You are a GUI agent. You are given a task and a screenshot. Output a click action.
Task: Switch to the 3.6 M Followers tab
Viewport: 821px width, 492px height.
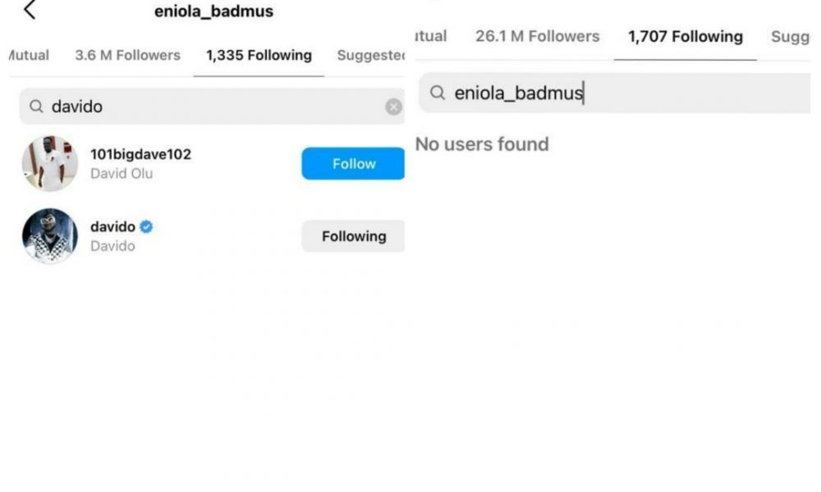pyautogui.click(x=127, y=56)
